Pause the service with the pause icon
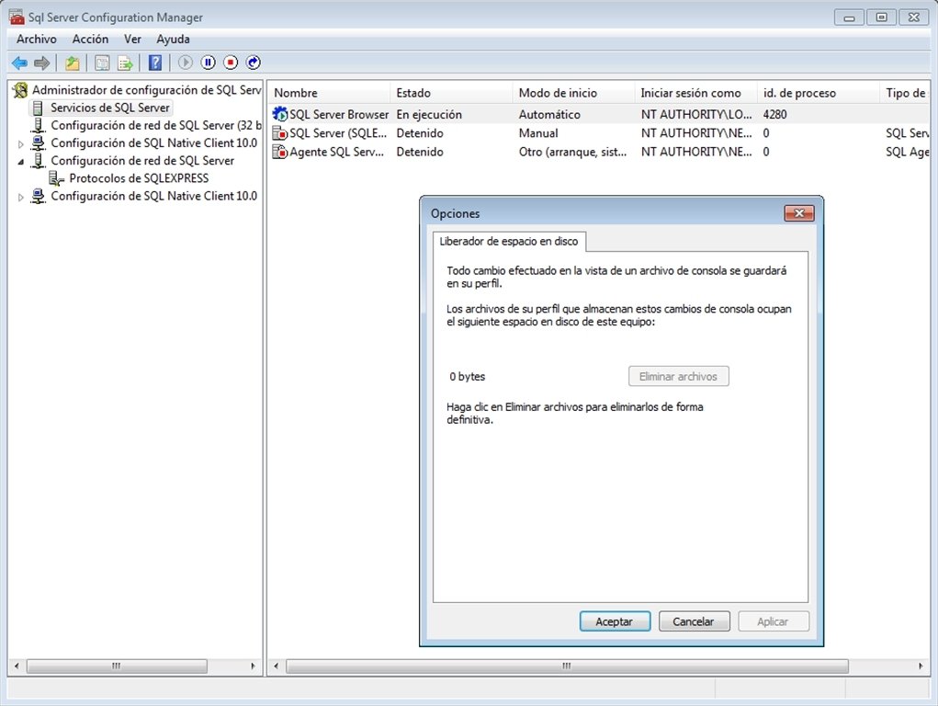The height and width of the screenshot is (706, 938). pyautogui.click(x=208, y=63)
